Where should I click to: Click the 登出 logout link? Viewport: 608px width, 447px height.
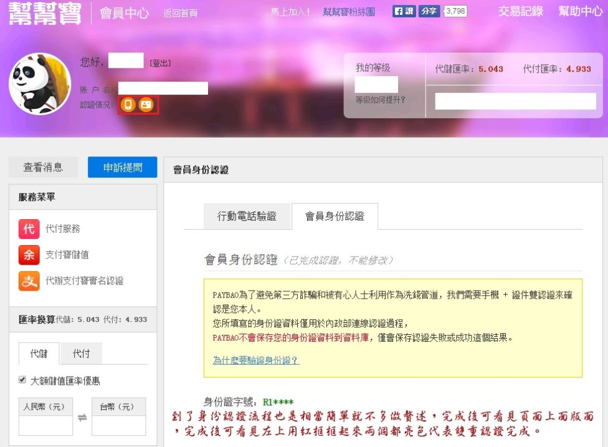160,64
